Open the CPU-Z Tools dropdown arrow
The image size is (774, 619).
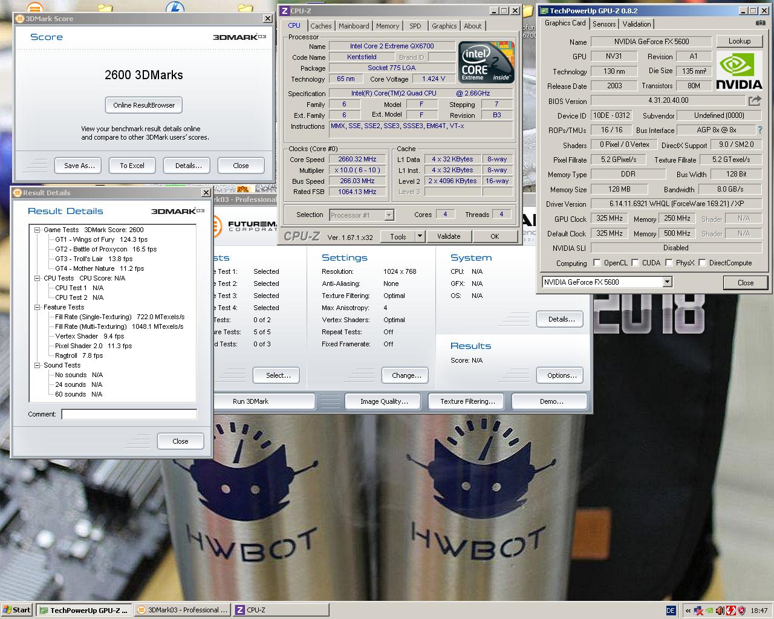tap(420, 236)
